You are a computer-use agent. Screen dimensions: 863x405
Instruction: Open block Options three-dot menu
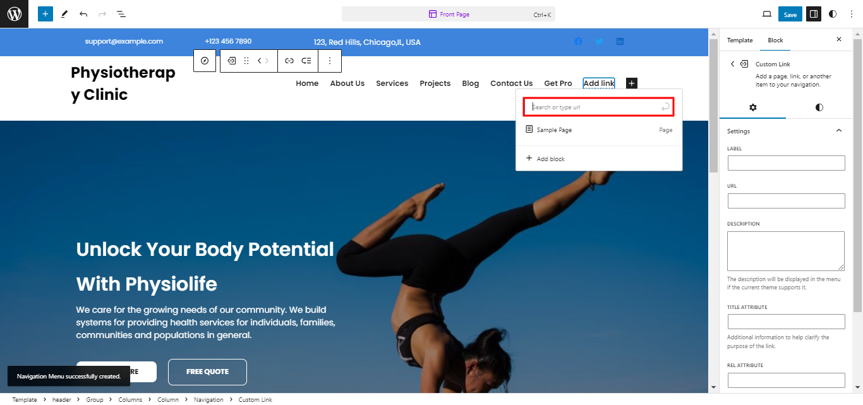click(x=329, y=61)
